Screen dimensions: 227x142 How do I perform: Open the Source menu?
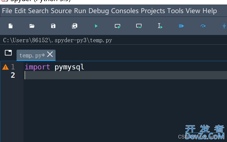[x=61, y=11]
